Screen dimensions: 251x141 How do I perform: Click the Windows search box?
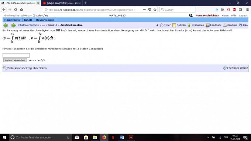[x=40, y=137]
